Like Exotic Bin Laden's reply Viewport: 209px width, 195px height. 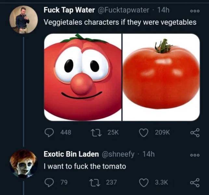144,182
